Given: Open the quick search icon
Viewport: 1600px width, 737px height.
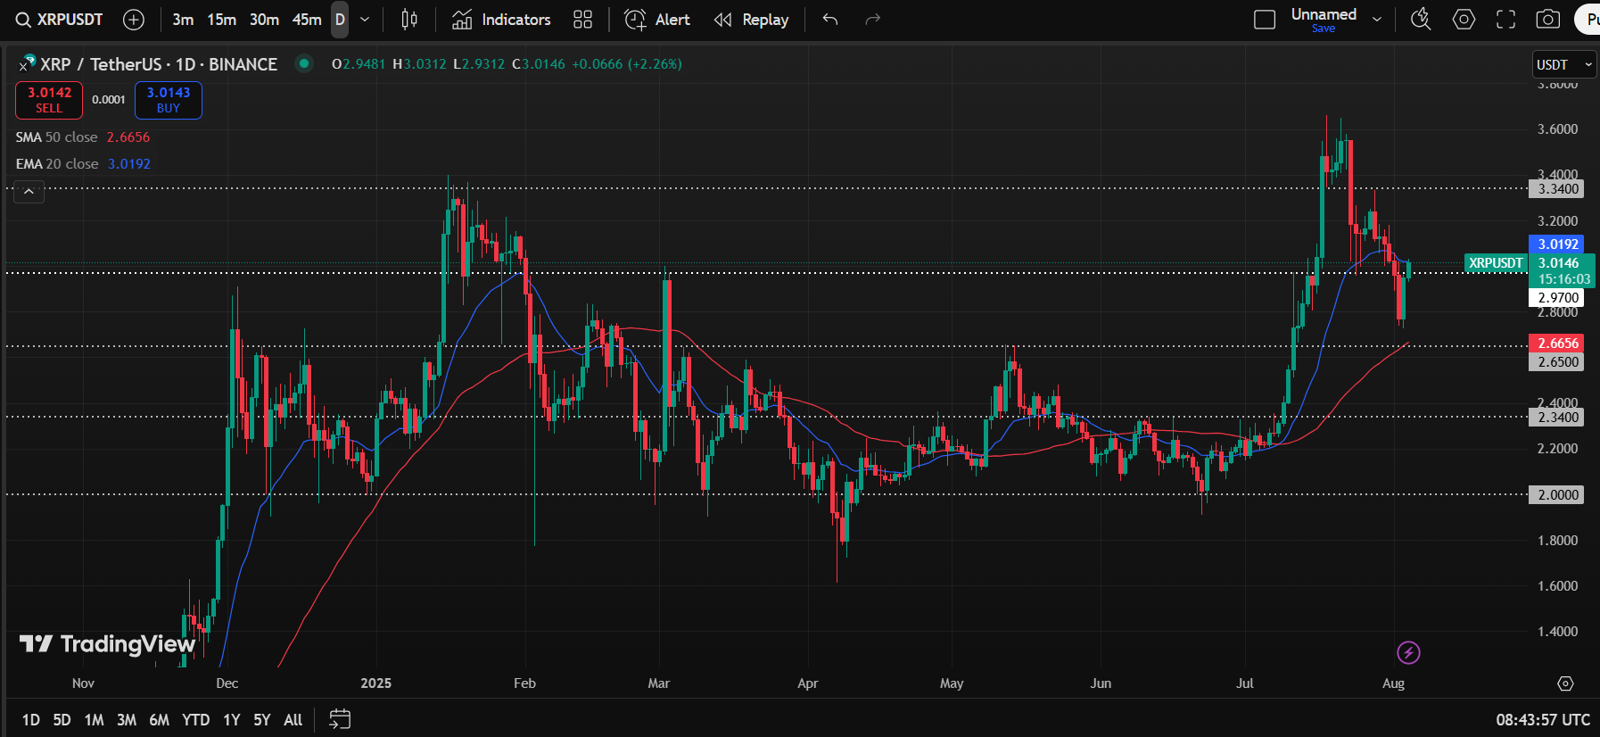Looking at the screenshot, I should (x=1421, y=20).
